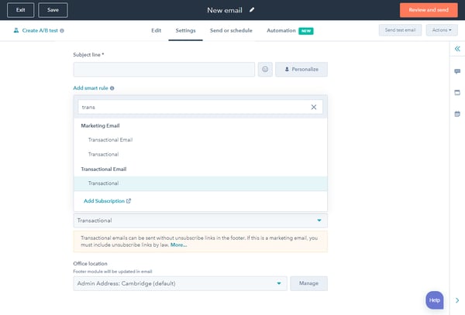Click the calendar icon in right sidebar
465x315 pixels.
(456, 92)
